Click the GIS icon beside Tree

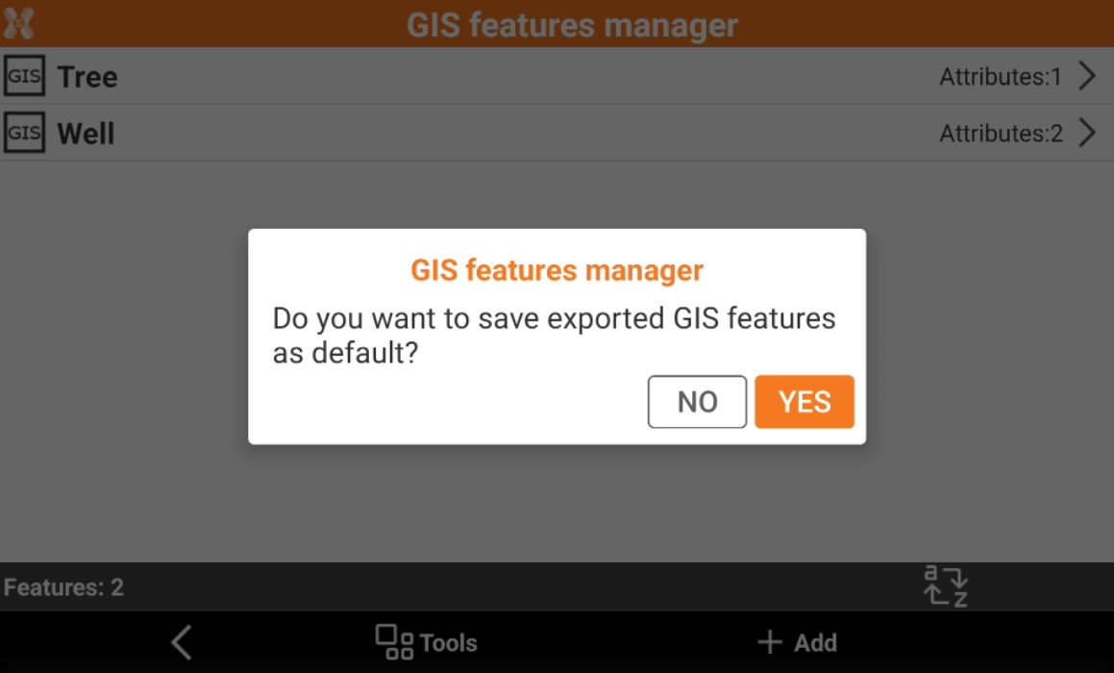click(x=24, y=76)
